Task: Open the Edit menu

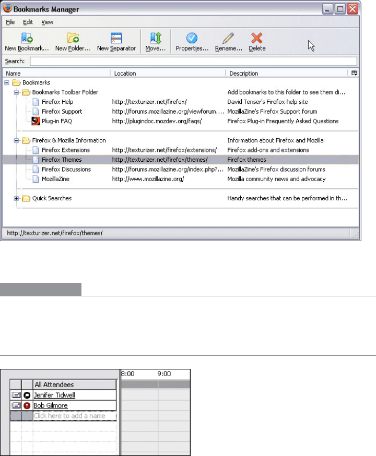Action: (x=28, y=22)
